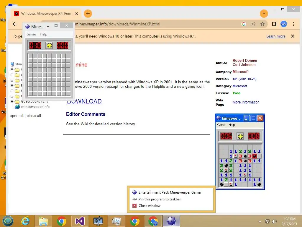Click open all in tree sidebar
This screenshot has height=227, width=302.
point(17,116)
